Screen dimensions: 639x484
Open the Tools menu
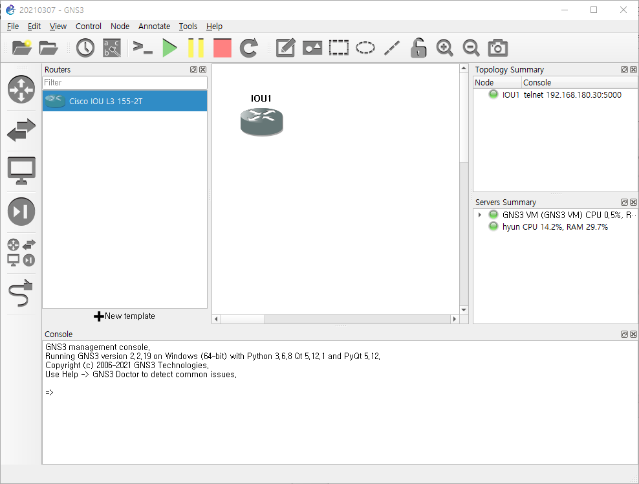tap(188, 26)
